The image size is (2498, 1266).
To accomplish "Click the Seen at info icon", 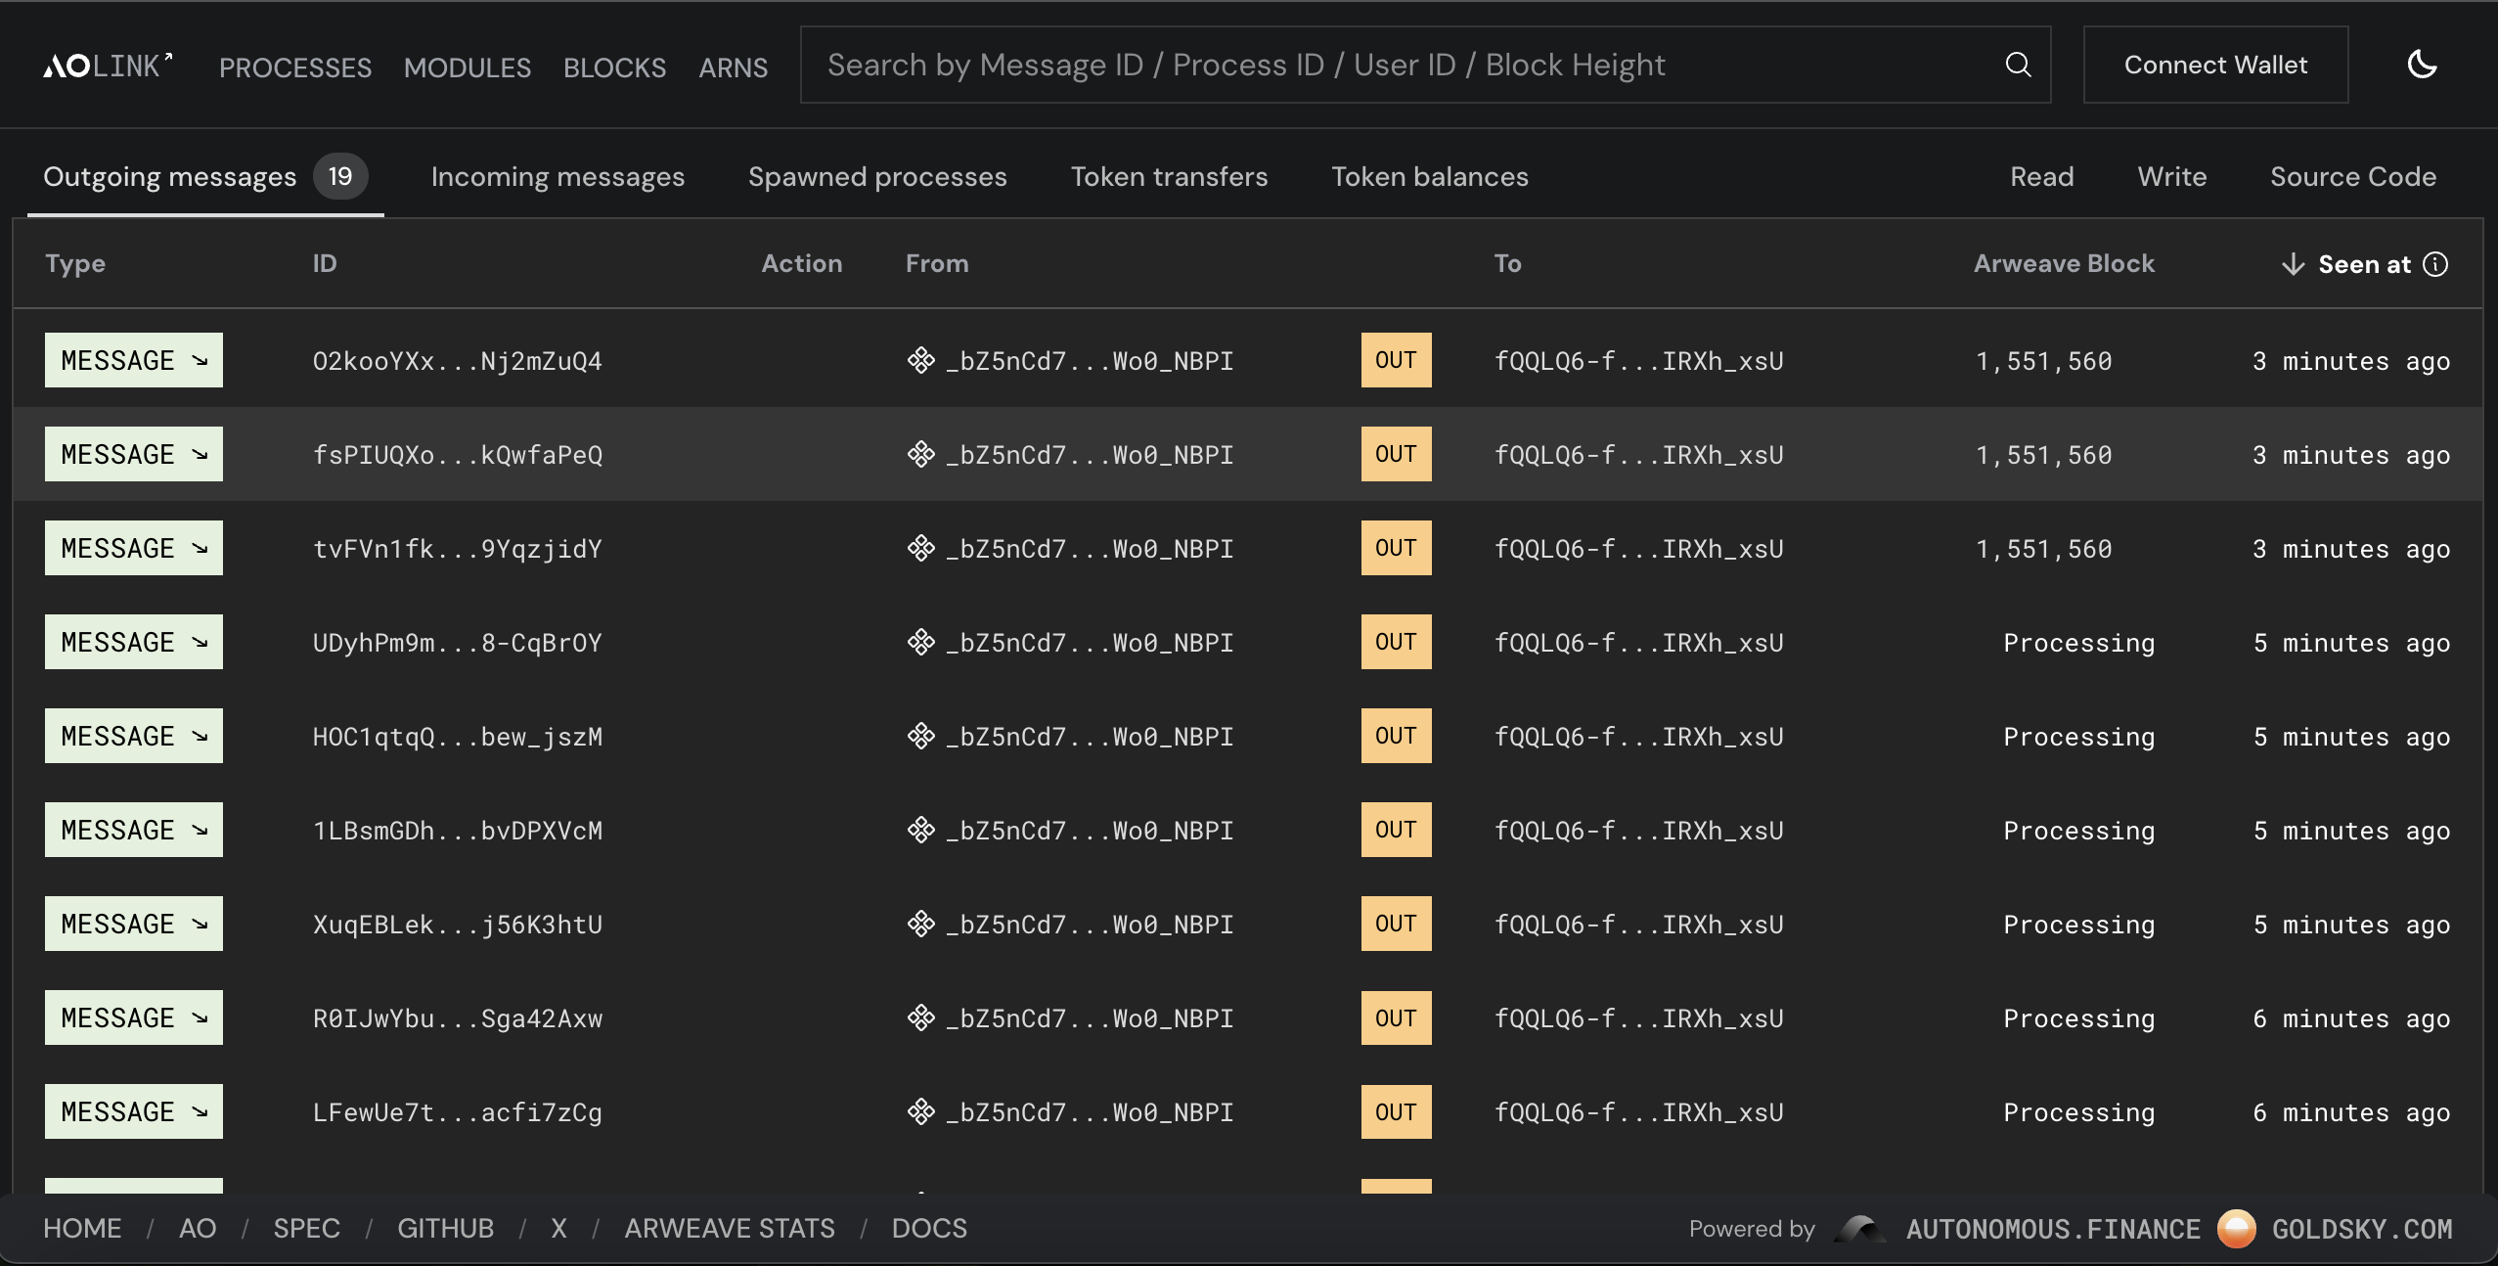I will point(2436,264).
